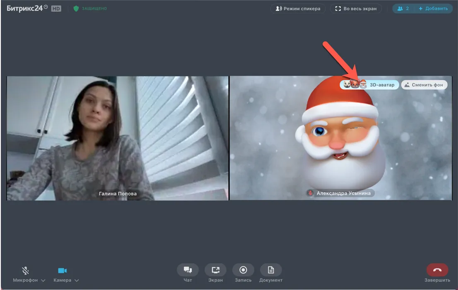Expand the Микрофон options chevron

(x=43, y=280)
